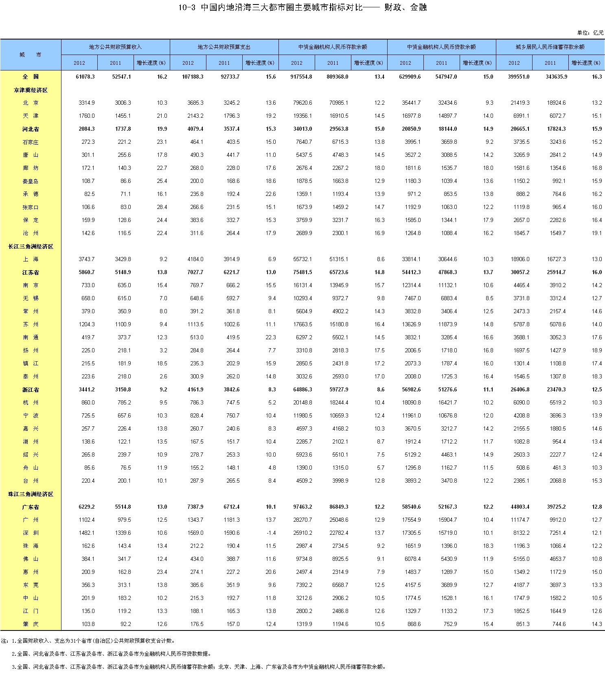The width and height of the screenshot is (605, 683).
Task: Select the 广东省 province row label
Action: 31,507
